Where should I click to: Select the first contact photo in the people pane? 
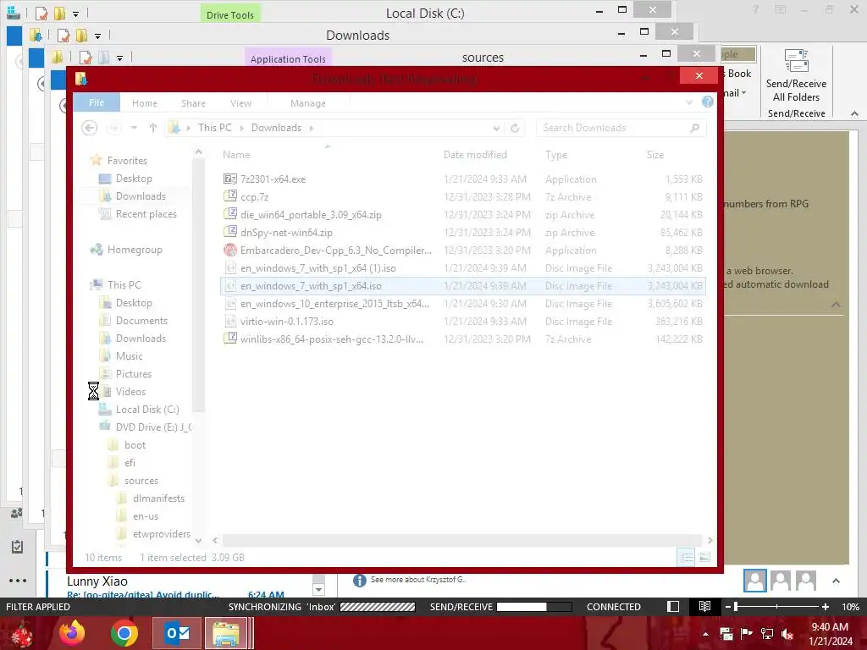[x=754, y=581]
